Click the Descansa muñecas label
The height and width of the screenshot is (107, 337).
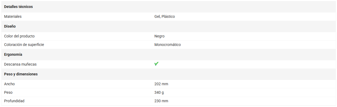(20, 64)
